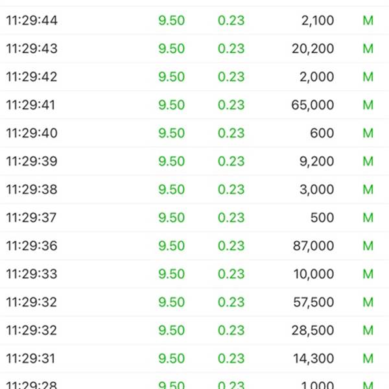Click the 11:29:31 trade row

(194, 359)
